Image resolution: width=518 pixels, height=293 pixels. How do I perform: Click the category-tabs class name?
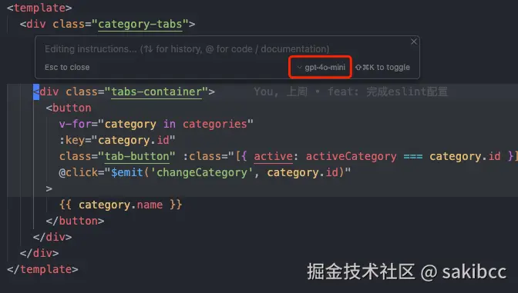point(140,24)
